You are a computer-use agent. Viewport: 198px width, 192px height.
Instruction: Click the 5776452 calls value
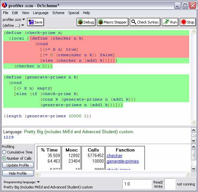[x=96, y=155]
